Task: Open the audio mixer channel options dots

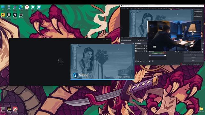Action: click(150, 53)
